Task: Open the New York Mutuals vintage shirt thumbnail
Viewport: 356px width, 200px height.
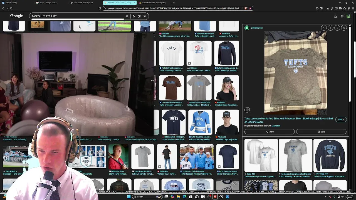Action: [199, 53]
